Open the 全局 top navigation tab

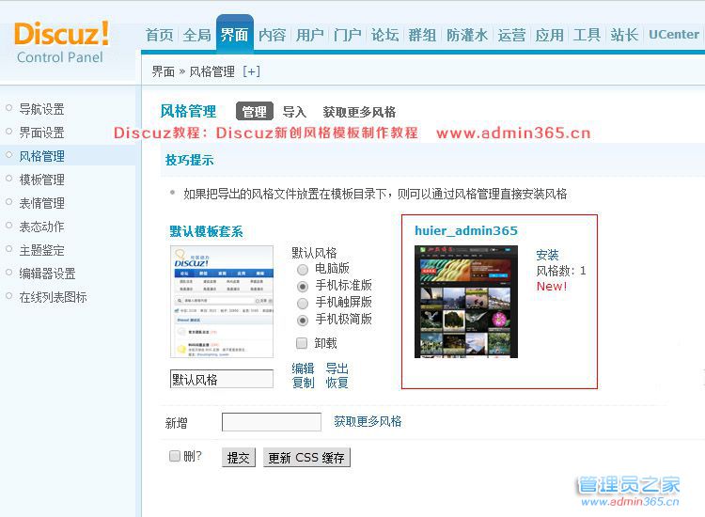click(x=197, y=35)
